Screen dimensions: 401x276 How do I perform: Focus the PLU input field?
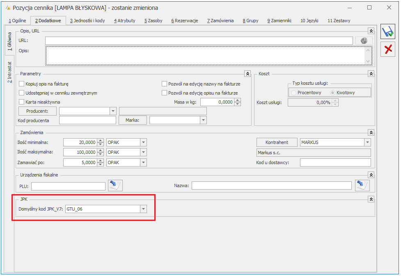click(x=68, y=186)
